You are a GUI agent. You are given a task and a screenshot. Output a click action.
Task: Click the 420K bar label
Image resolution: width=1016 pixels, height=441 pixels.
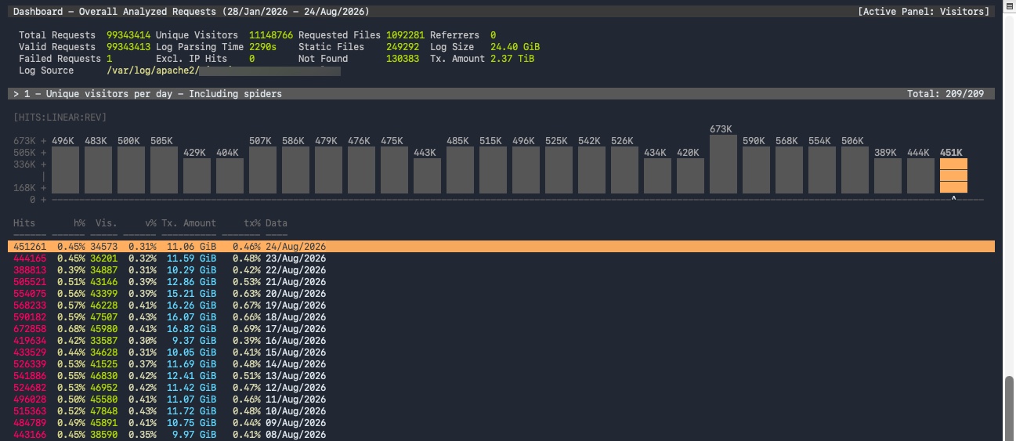pyautogui.click(x=688, y=153)
